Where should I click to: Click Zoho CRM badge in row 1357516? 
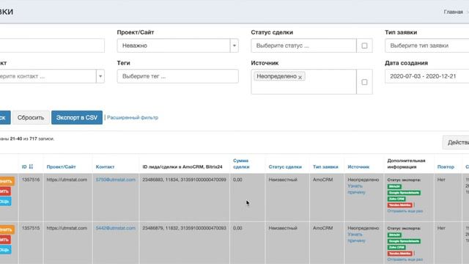[396, 199]
